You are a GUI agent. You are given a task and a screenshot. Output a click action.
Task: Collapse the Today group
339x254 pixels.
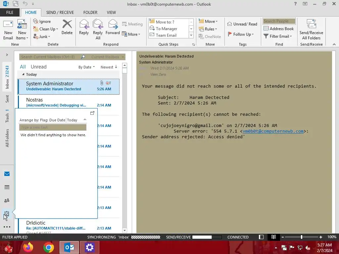(23, 74)
